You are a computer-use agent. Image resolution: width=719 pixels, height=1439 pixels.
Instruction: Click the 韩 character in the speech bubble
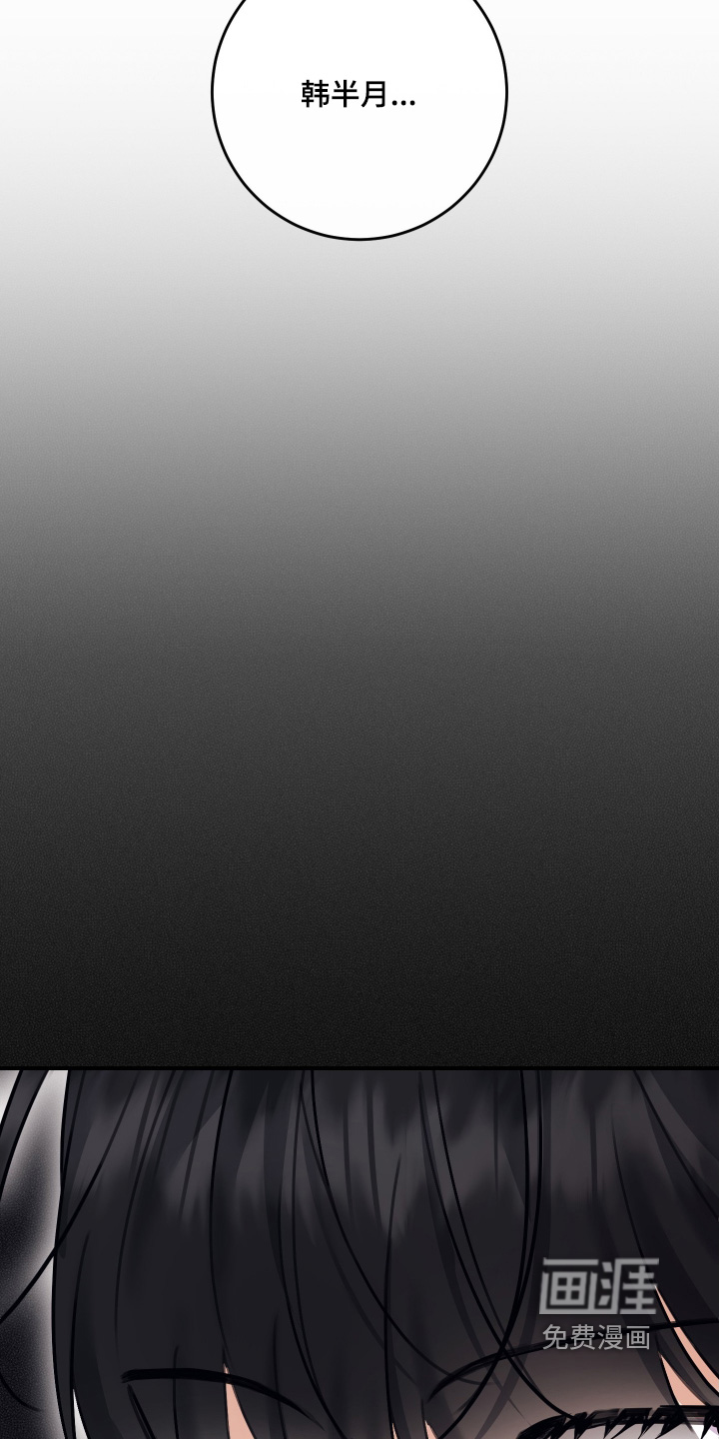pyautogui.click(x=316, y=95)
